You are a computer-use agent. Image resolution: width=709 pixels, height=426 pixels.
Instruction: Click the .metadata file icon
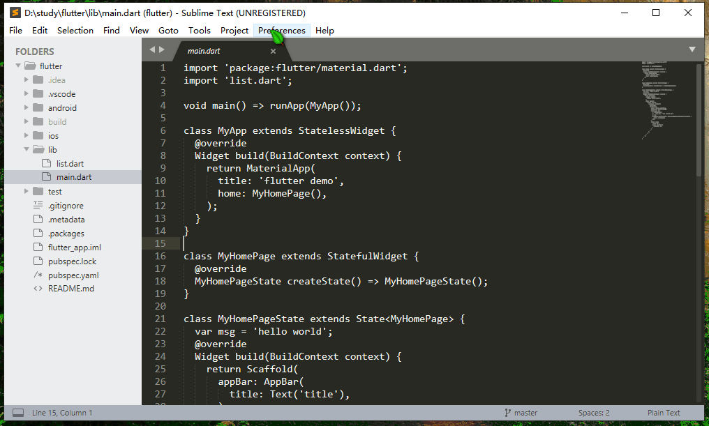pos(38,219)
